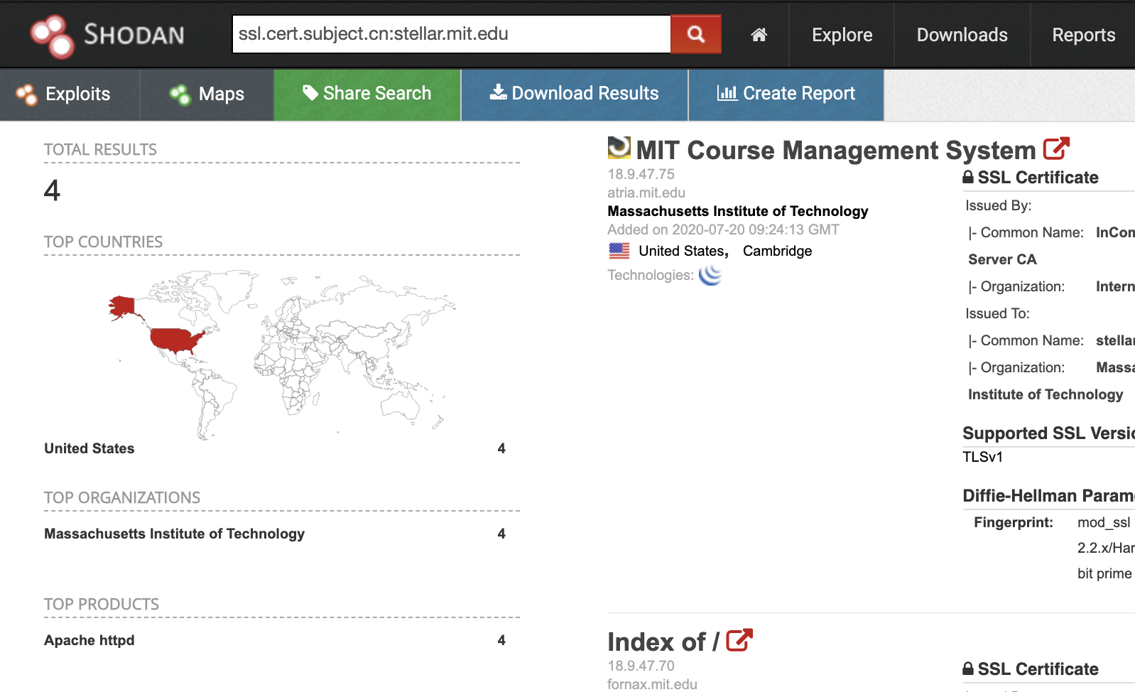Click the SSL Certificate heading under Index of /
This screenshot has height=692, width=1135.
click(x=1031, y=669)
